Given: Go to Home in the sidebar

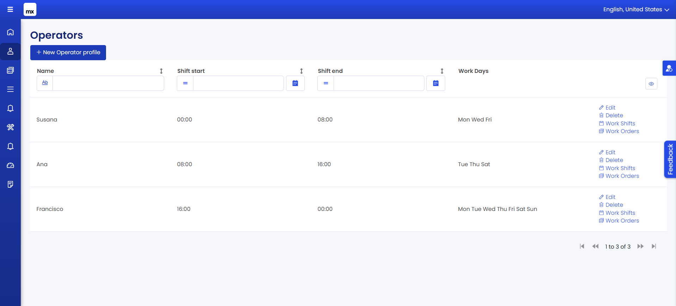Looking at the screenshot, I should pyautogui.click(x=10, y=32).
